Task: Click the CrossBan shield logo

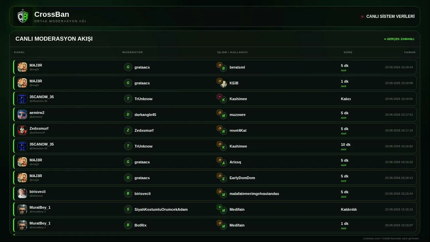Action: [23, 16]
